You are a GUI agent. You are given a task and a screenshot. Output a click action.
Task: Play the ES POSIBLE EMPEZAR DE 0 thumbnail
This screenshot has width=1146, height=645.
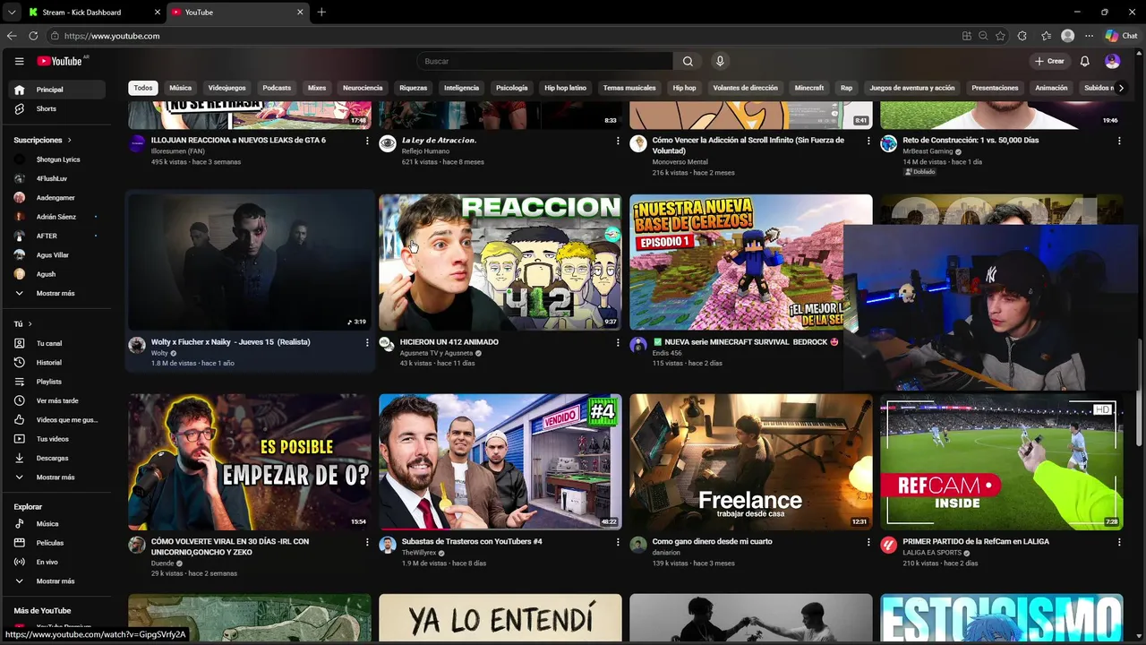click(249, 462)
